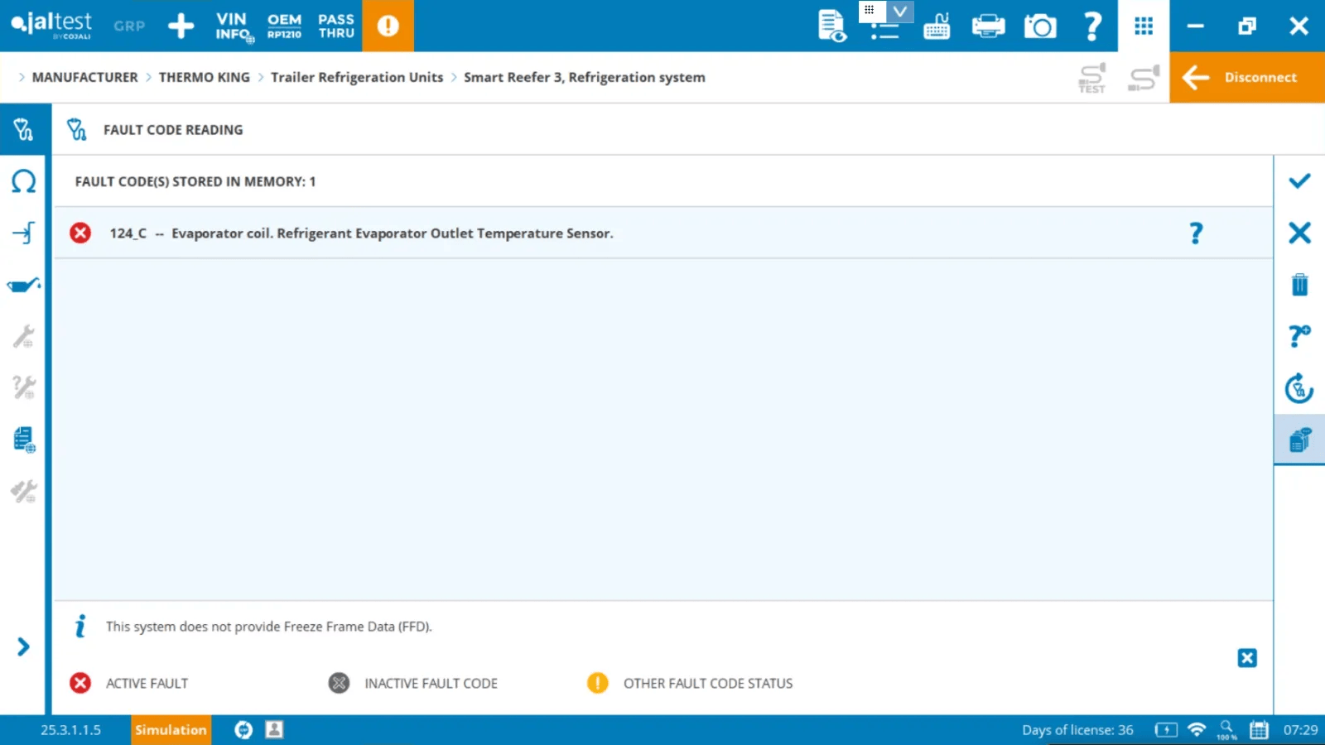Screen dimensions: 1325x745
Task: Go to Trailer Refrigeration Units breadcrumb
Action: click(x=357, y=77)
